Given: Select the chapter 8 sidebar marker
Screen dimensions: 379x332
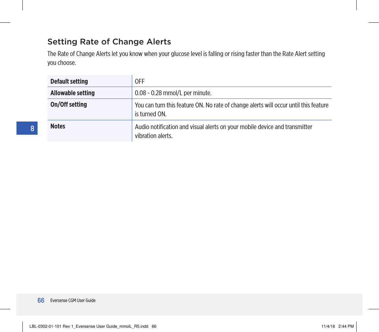Looking at the screenshot, I should [27, 128].
